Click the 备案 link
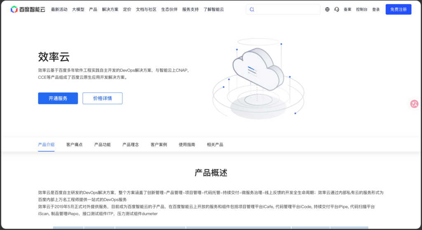The image size is (422, 230). (x=347, y=9)
